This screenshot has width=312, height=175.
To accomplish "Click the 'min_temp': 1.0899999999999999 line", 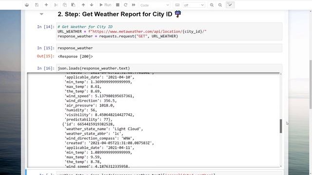I will pyautogui.click(x=98, y=152).
